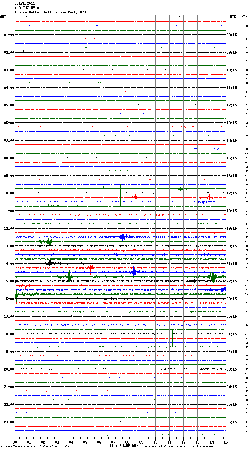This screenshot has width=249, height=450.
Task: Select minute tick label 05 on x-axis
Action: pos(85,442)
